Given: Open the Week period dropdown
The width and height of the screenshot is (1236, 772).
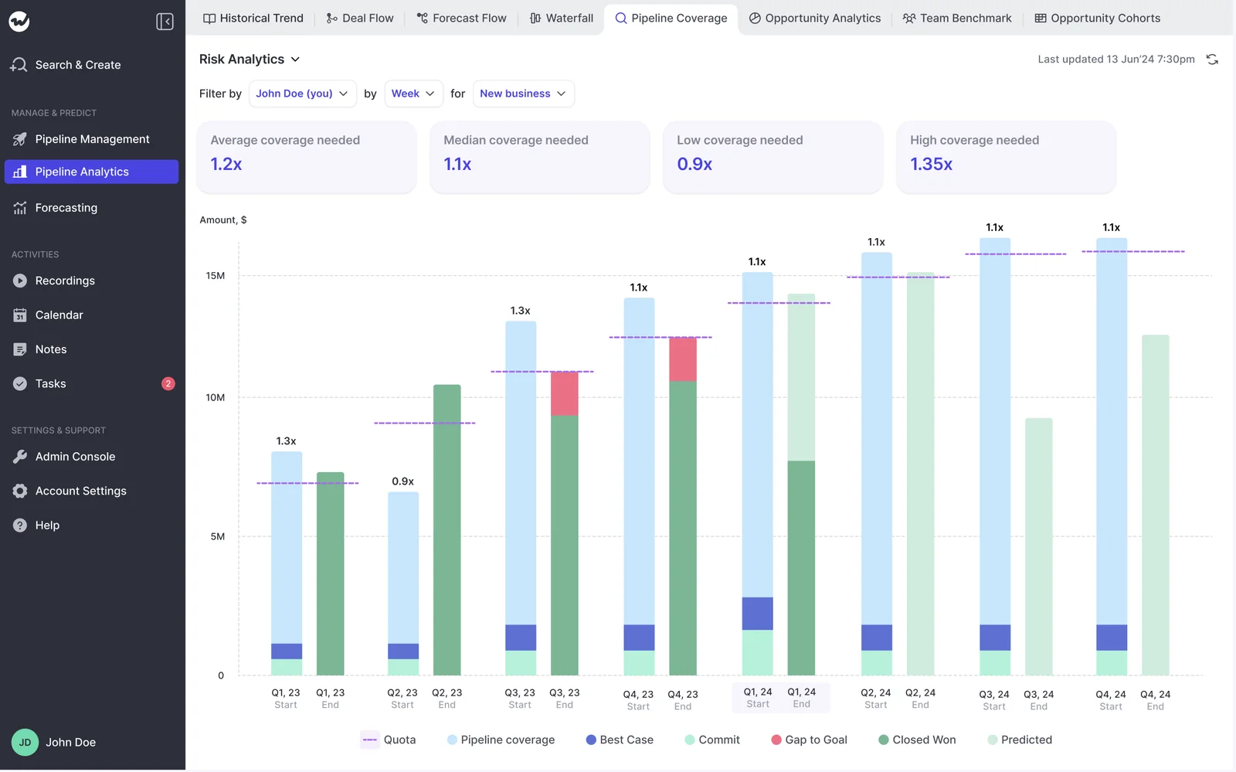Looking at the screenshot, I should coord(413,94).
